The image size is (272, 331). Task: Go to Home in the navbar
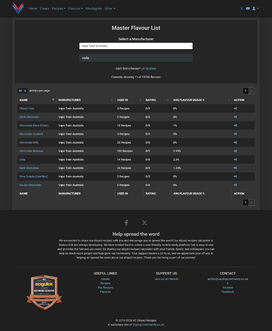click(32, 9)
